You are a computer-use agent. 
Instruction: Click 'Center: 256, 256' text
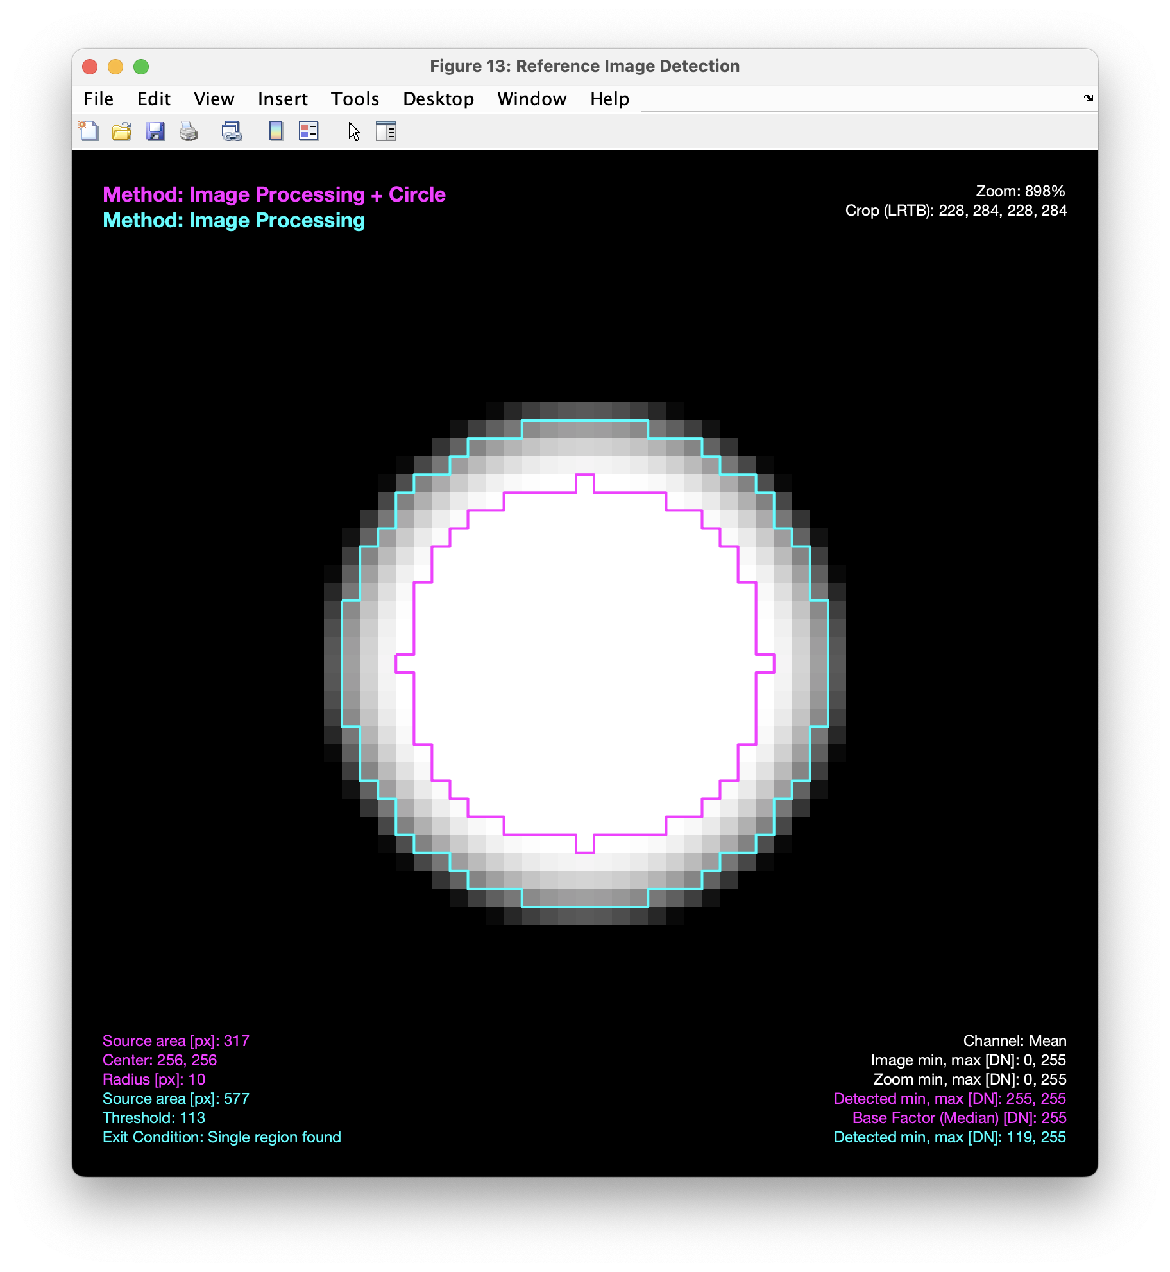tap(160, 1060)
